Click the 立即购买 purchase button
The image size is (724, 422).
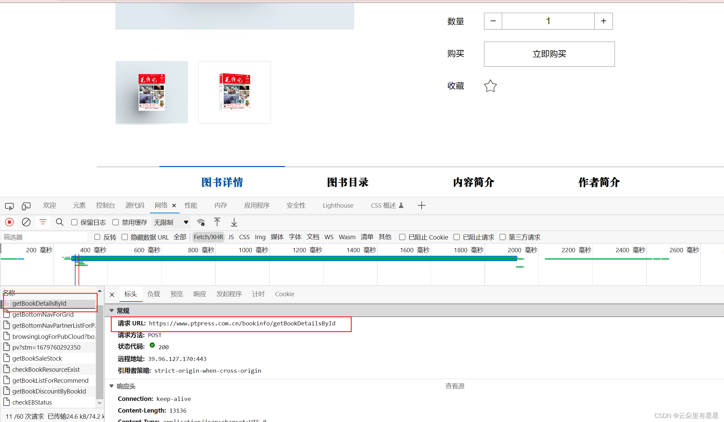click(549, 54)
